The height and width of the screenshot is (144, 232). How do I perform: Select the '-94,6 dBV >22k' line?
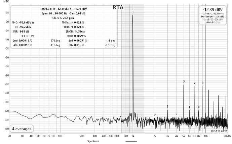pos(212,22)
